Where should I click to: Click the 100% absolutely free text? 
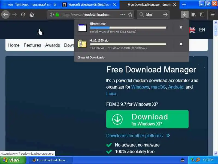click(135, 152)
